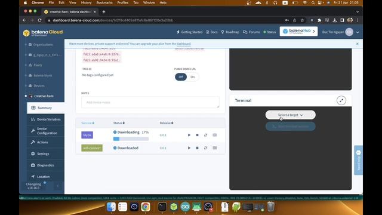Viewport: 382px width, 215px height.
Task: Open the Chrome tab list chevron
Action: click(x=358, y=12)
